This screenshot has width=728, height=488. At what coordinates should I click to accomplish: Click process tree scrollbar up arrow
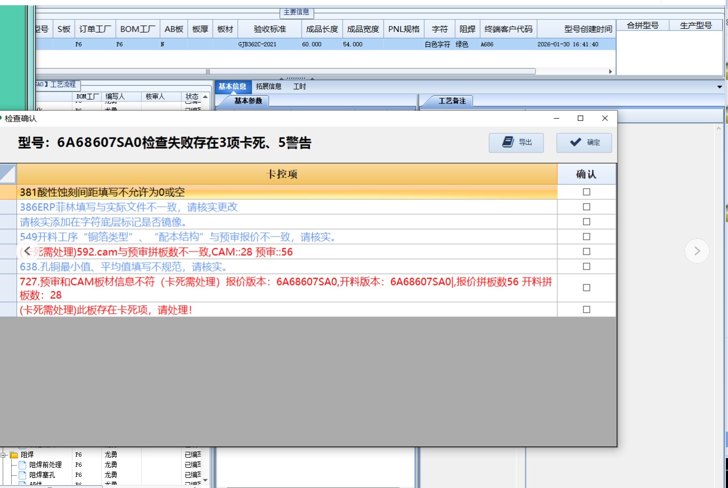206,96
